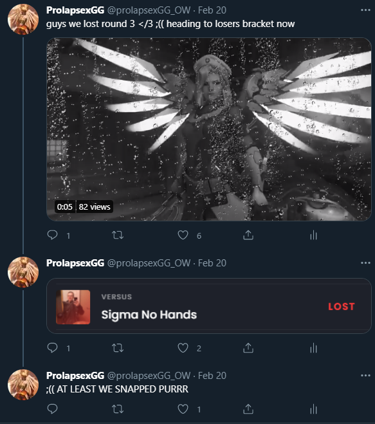375x424 pixels.
Task: Open more options on the first tweet
Action: [x=365, y=10]
